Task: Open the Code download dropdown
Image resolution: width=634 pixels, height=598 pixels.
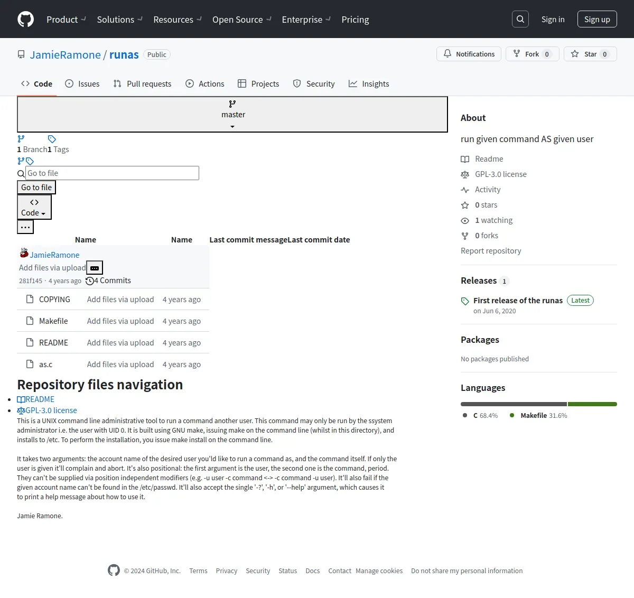Action: pos(34,207)
